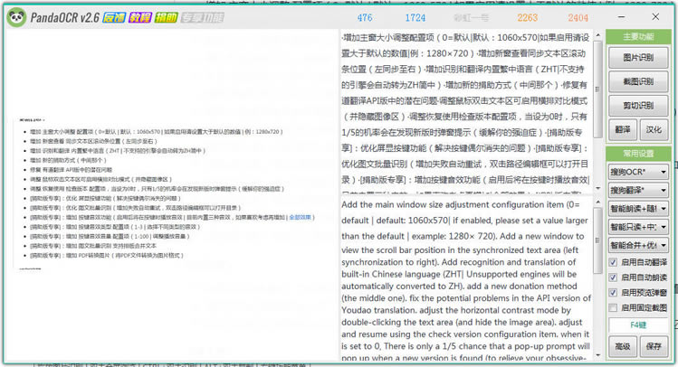This screenshot has width=678, height=367.
Task: Minimize the PandaOCR window
Action: (x=621, y=17)
